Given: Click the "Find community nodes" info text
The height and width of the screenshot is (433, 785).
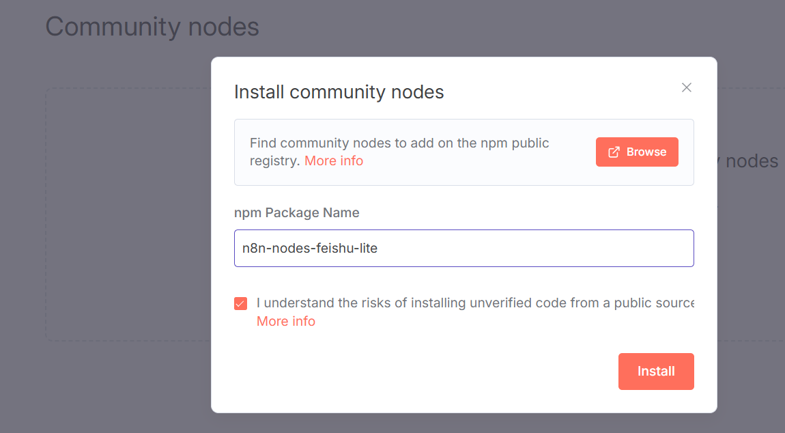Looking at the screenshot, I should coord(399,143).
